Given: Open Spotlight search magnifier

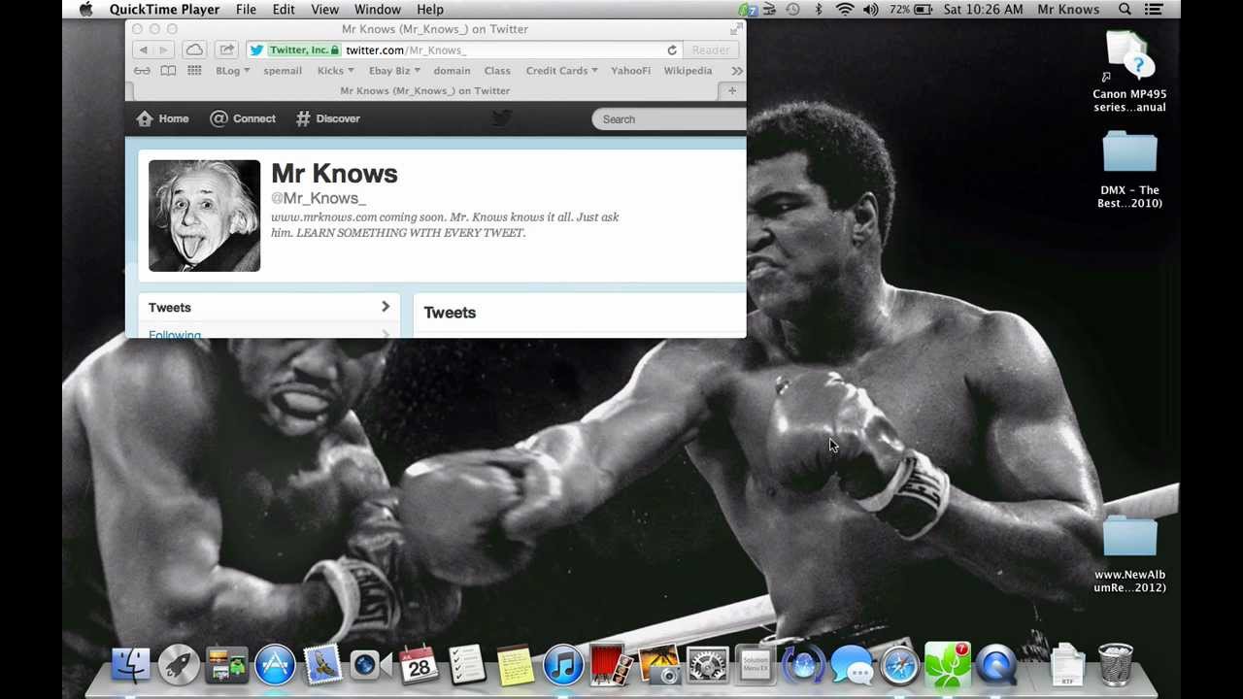Looking at the screenshot, I should (x=1125, y=10).
